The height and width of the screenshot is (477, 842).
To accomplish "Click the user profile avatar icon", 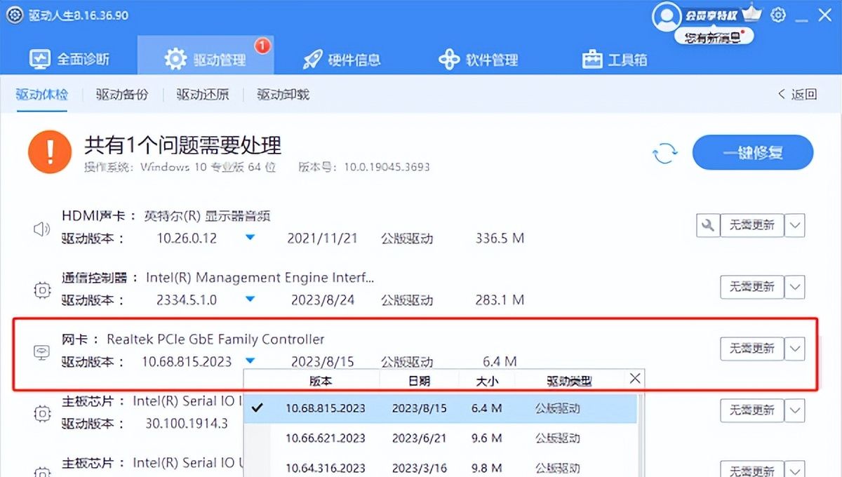I will click(664, 16).
